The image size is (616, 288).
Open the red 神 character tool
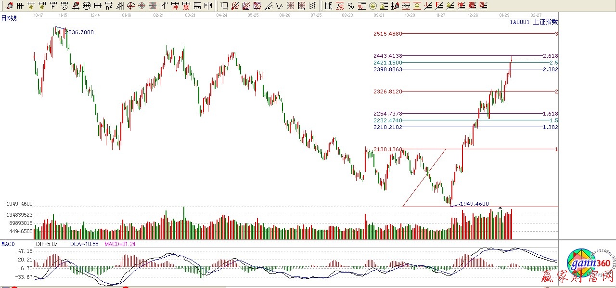point(175,6)
